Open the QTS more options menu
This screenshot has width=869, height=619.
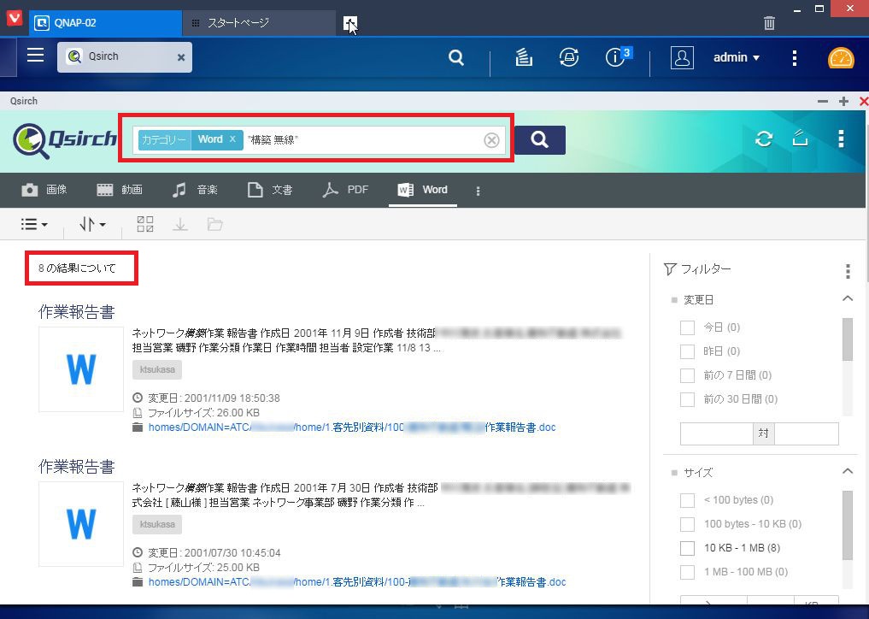pos(795,57)
